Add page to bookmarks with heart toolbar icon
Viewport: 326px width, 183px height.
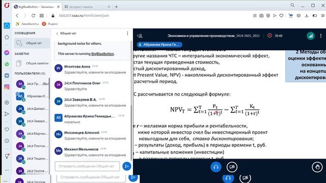click(x=281, y=16)
